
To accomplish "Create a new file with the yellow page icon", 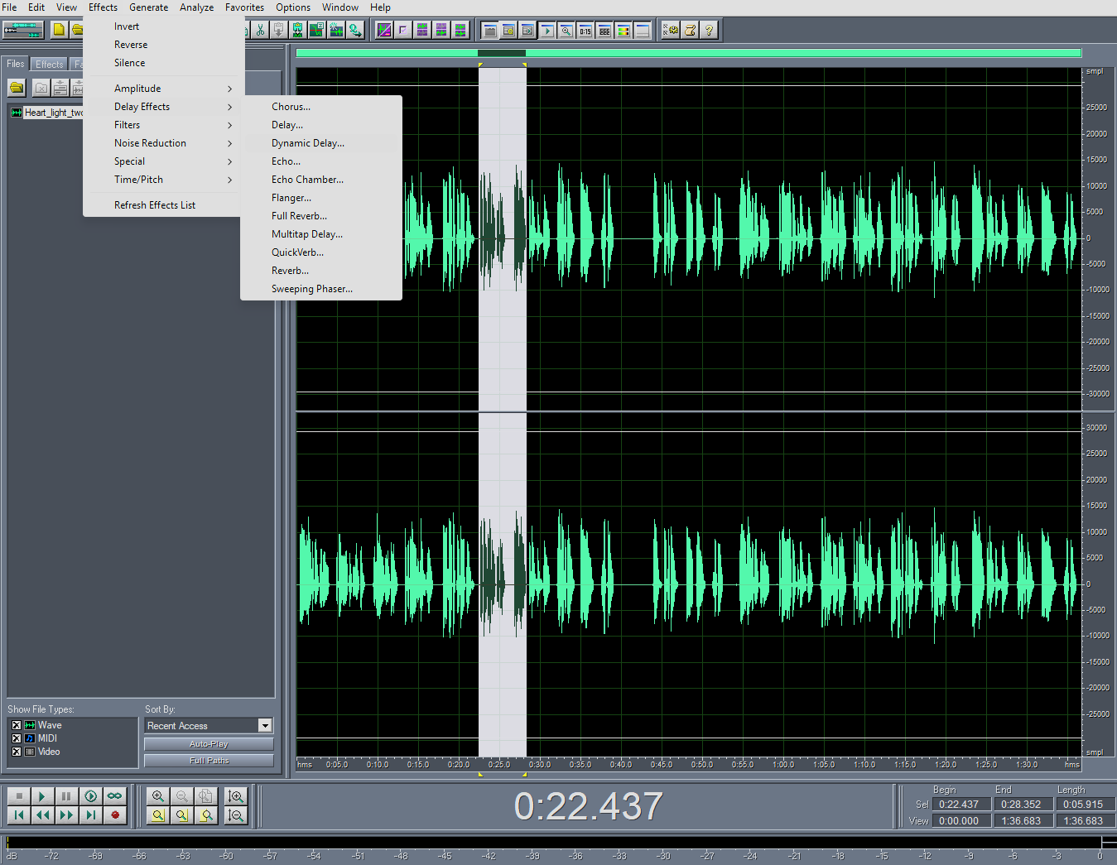I will (59, 30).
